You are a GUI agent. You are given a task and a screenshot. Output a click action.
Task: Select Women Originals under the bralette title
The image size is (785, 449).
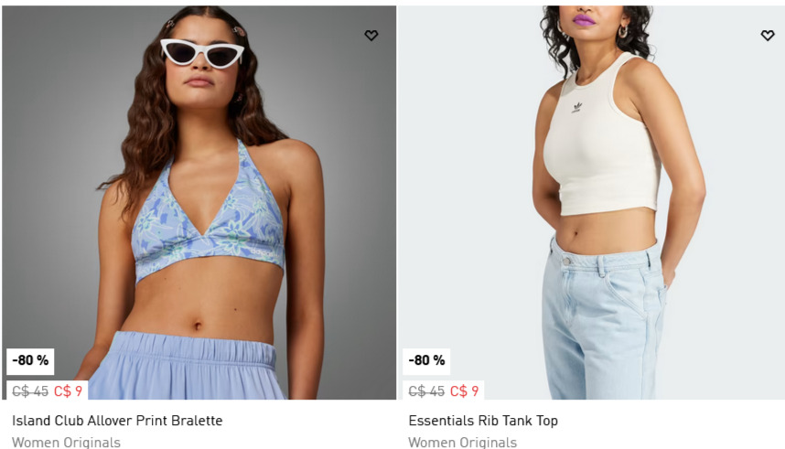click(66, 443)
